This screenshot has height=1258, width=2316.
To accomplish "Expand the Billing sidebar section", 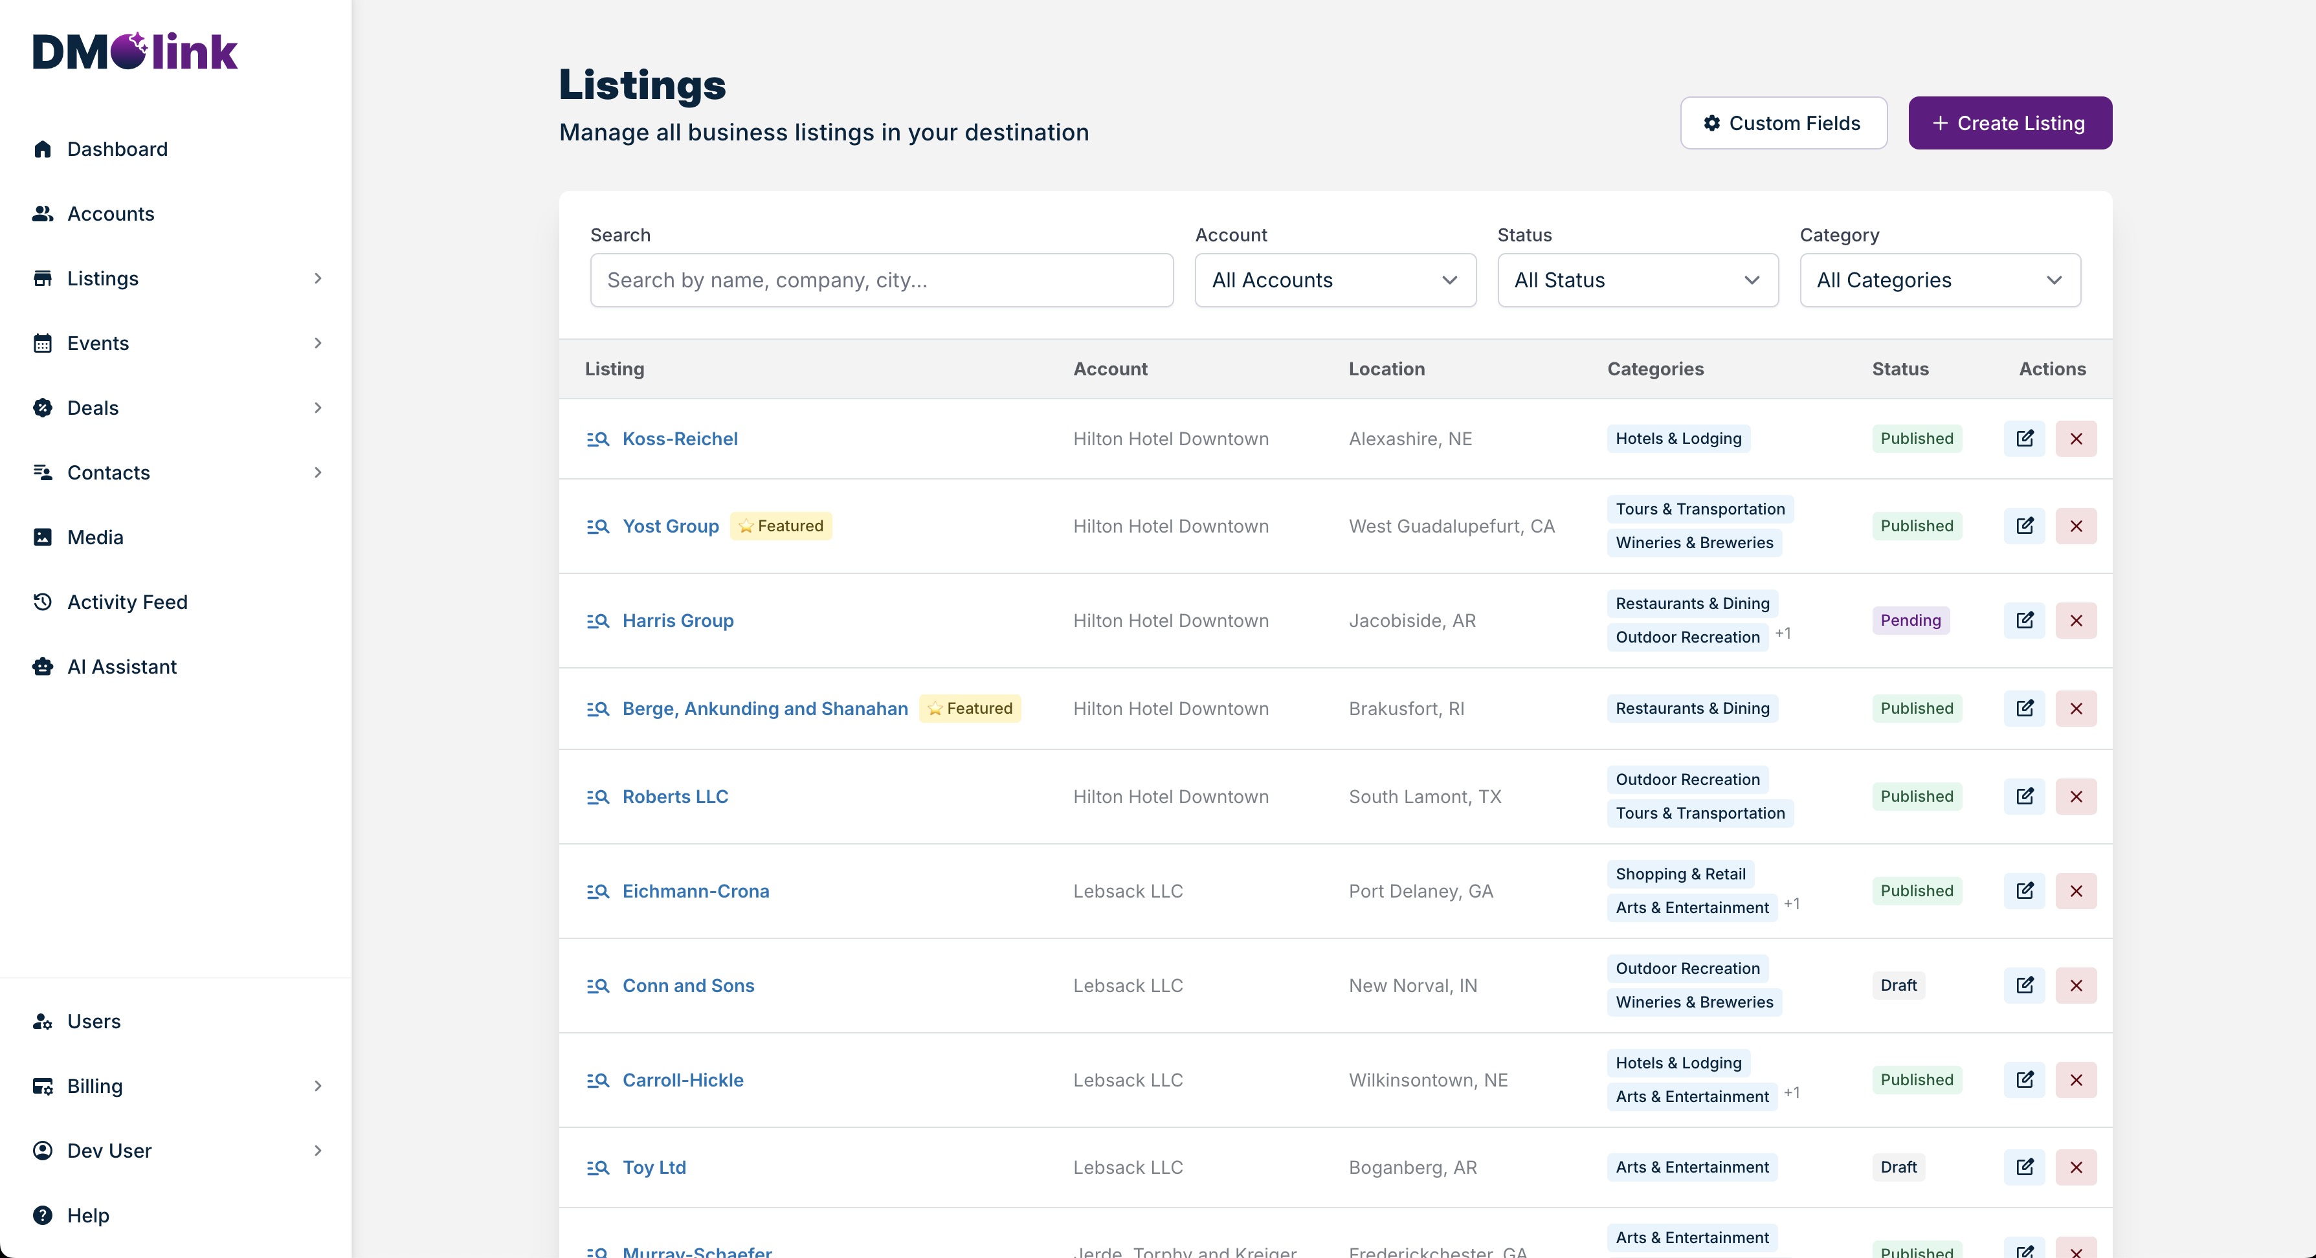I will [x=317, y=1087].
